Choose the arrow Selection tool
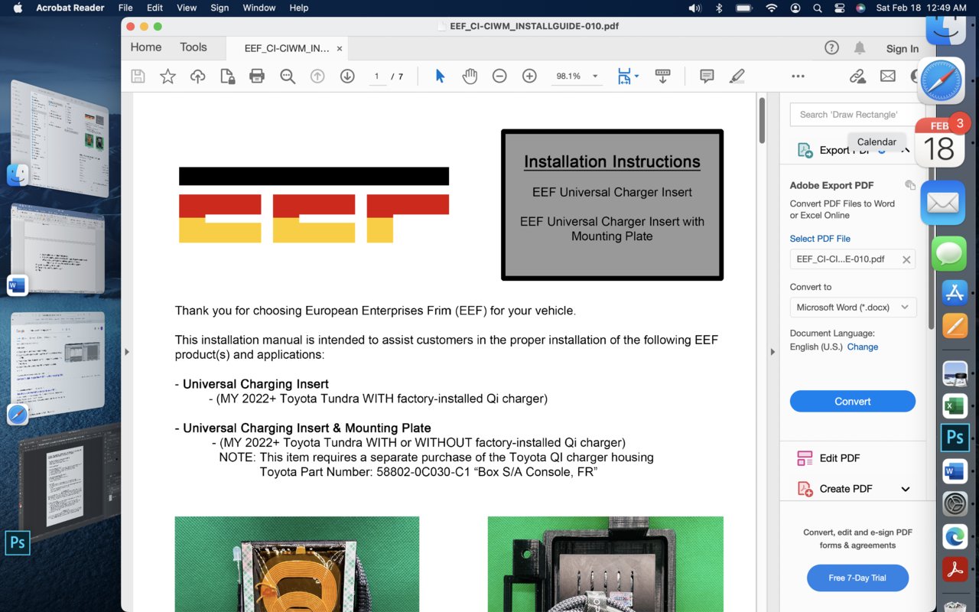Image resolution: width=979 pixels, height=612 pixels. click(x=440, y=76)
